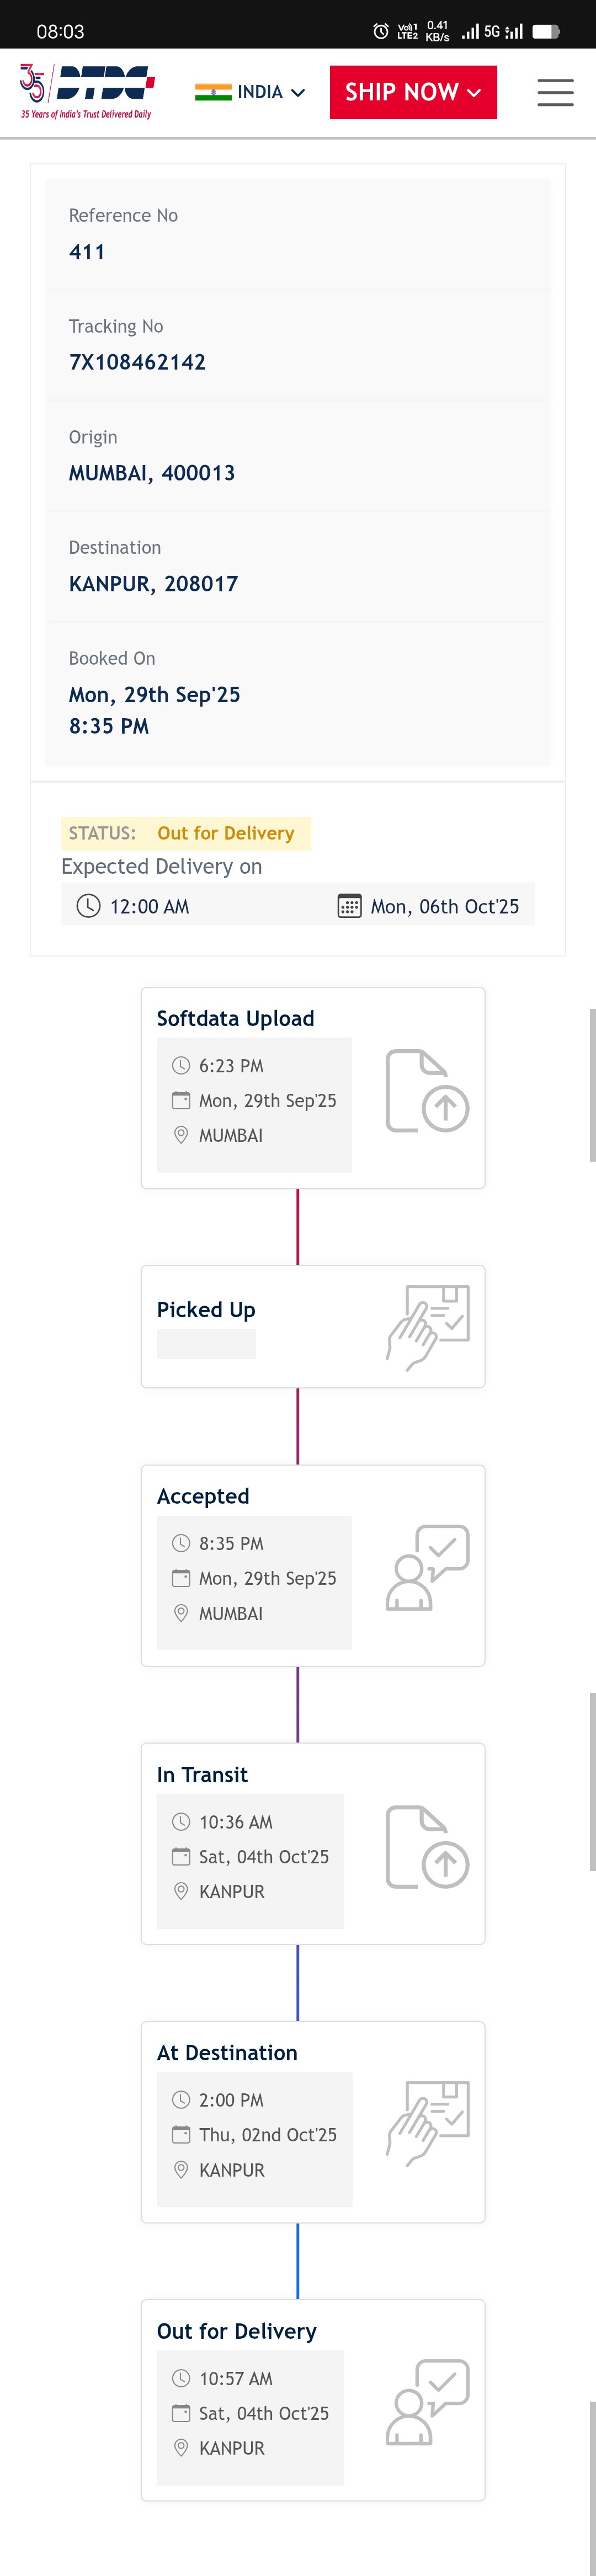Click the Accepted person-checkmark icon

[427, 1567]
